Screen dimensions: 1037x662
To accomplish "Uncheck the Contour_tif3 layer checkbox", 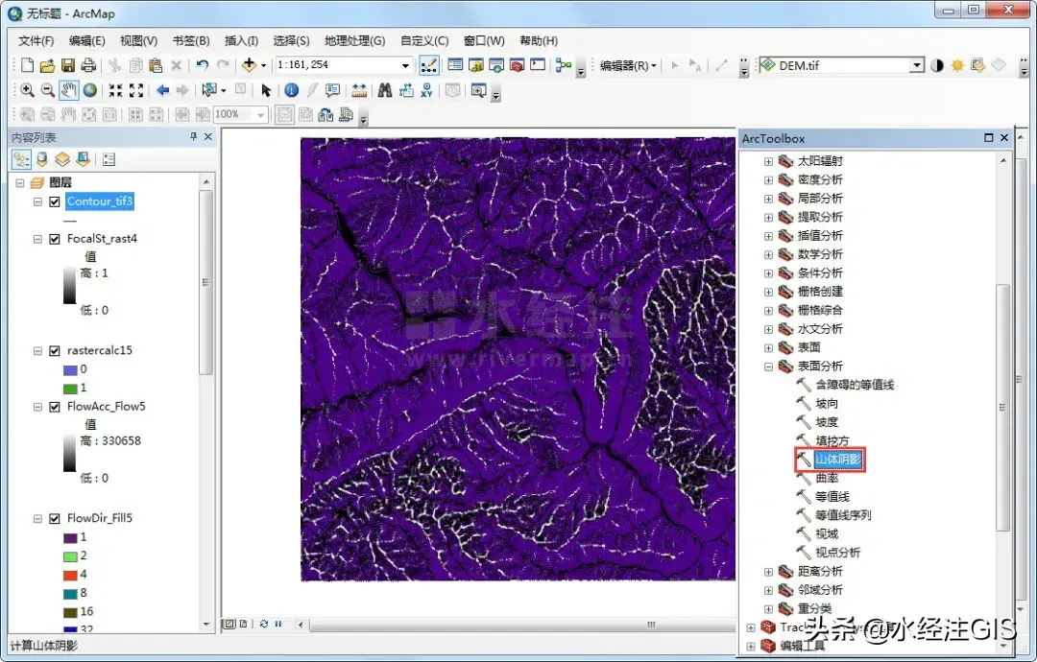I will click(x=55, y=201).
